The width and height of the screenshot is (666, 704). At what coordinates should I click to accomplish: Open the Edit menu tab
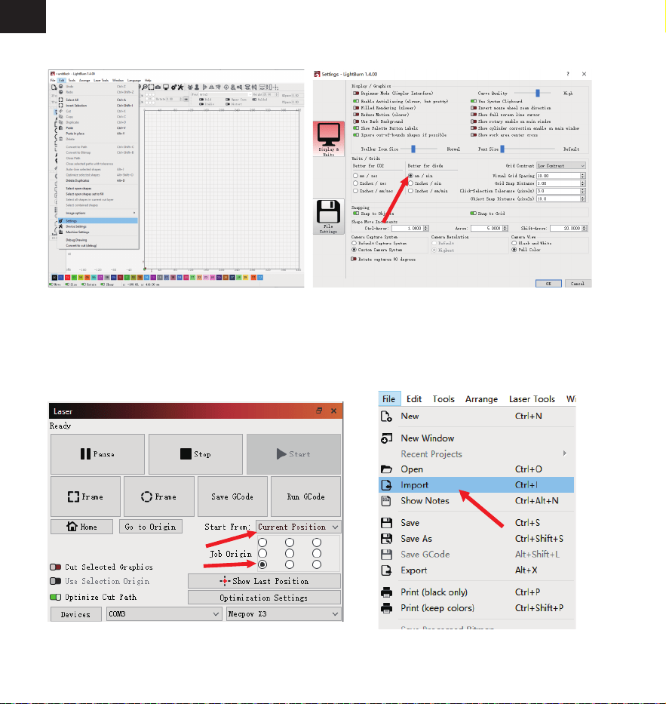coord(414,399)
